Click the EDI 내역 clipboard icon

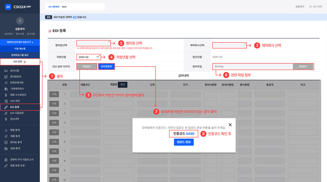(6, 101)
